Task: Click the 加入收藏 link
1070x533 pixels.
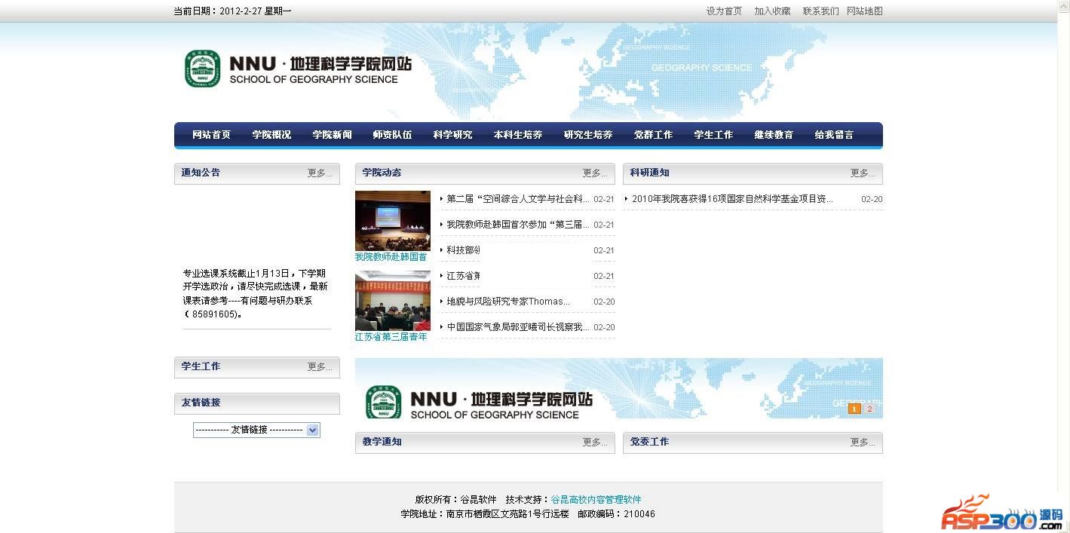Action: tap(772, 11)
